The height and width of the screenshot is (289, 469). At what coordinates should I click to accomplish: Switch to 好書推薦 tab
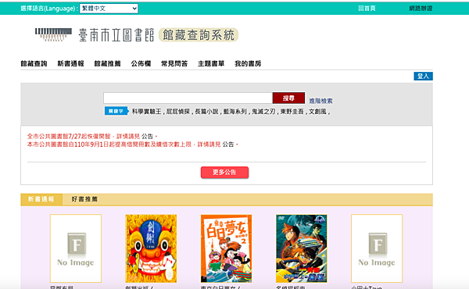(84, 199)
